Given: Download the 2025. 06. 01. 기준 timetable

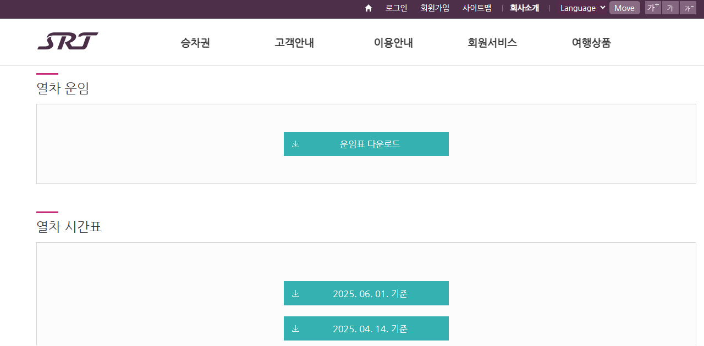Looking at the screenshot, I should [x=366, y=293].
